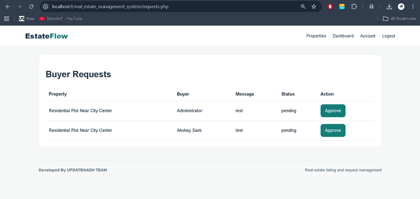The width and height of the screenshot is (420, 199).
Task: Click the zoom magnifier icon in address bar
Action: (303, 7)
